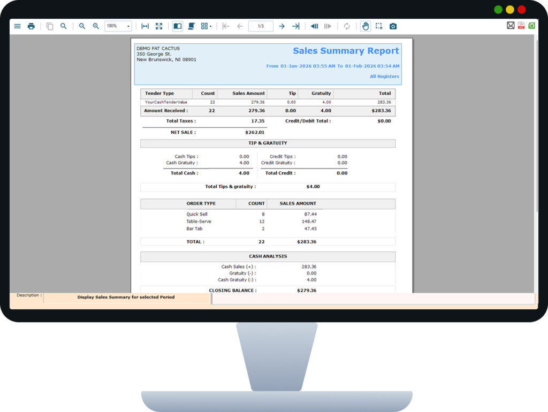Open the search magnifier tool

pos(63,26)
